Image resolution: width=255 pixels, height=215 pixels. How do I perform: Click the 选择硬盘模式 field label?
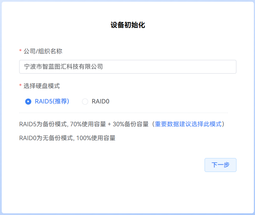point(42,86)
